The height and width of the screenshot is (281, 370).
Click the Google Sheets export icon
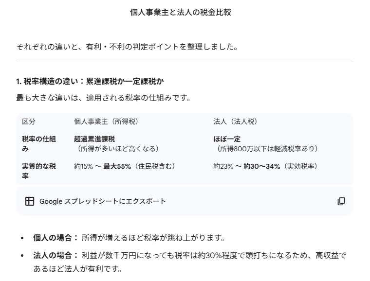point(30,201)
